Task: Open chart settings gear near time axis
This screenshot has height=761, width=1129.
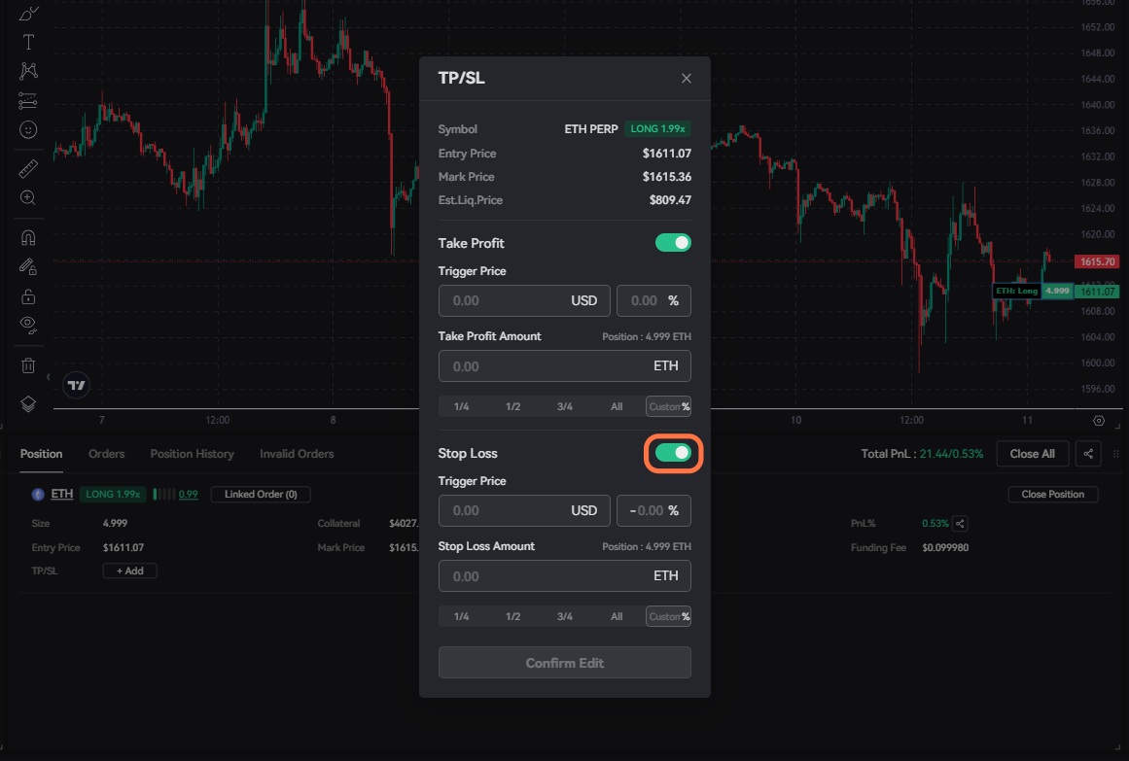Action: [1099, 421]
